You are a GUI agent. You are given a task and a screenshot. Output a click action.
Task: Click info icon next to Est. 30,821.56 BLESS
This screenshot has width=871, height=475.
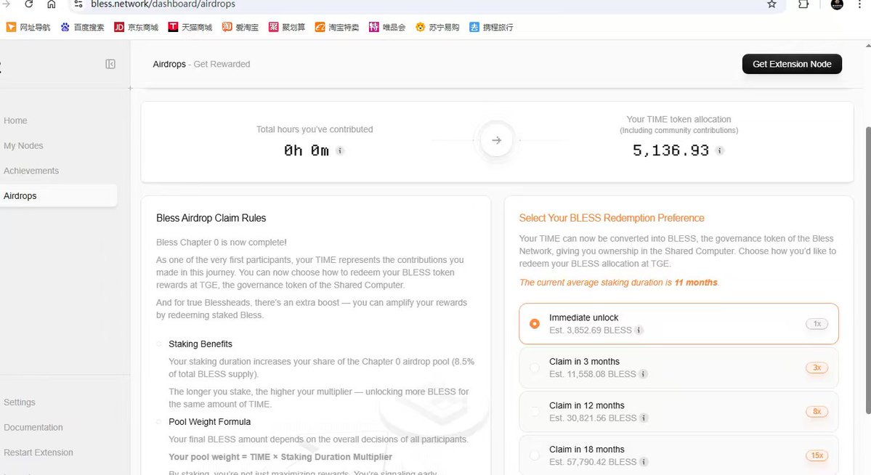tap(643, 418)
